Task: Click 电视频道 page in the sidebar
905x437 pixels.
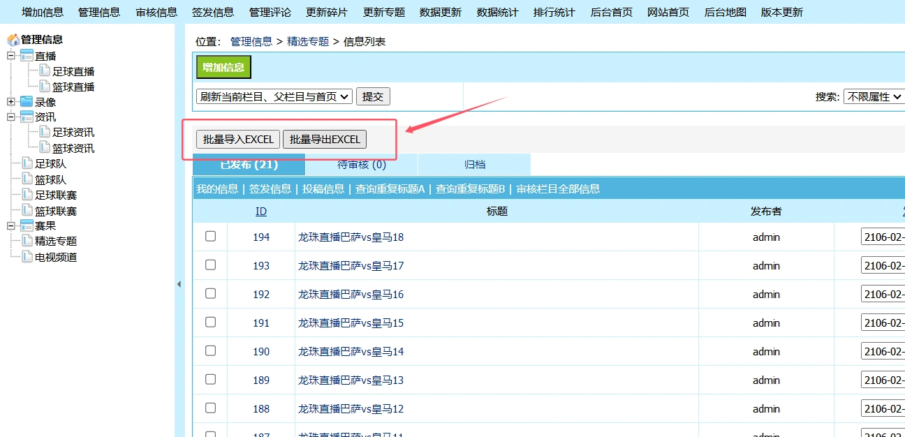Action: tap(56, 256)
